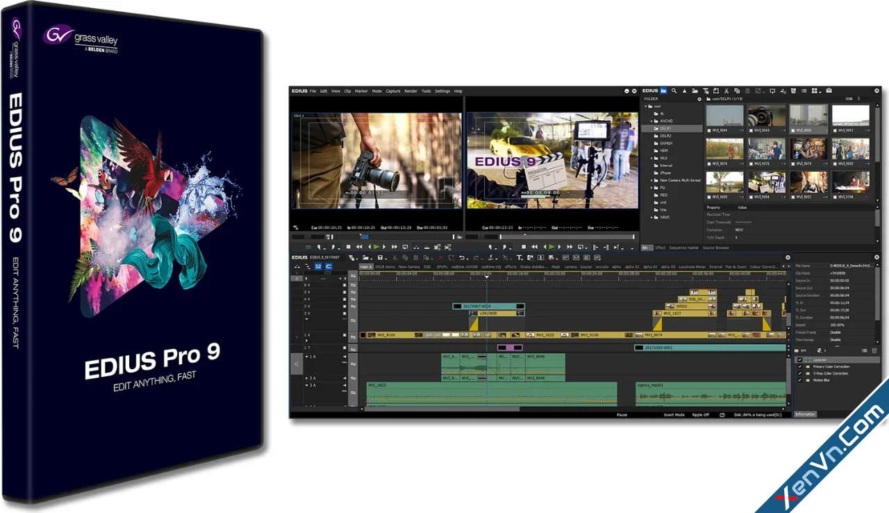This screenshot has height=513, width=889.
Task: Expand the 2 A audio track
Action: click(x=306, y=378)
